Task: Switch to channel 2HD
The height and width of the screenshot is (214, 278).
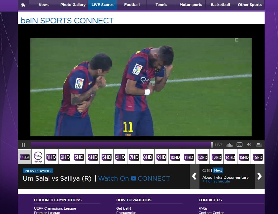Action: (65, 157)
